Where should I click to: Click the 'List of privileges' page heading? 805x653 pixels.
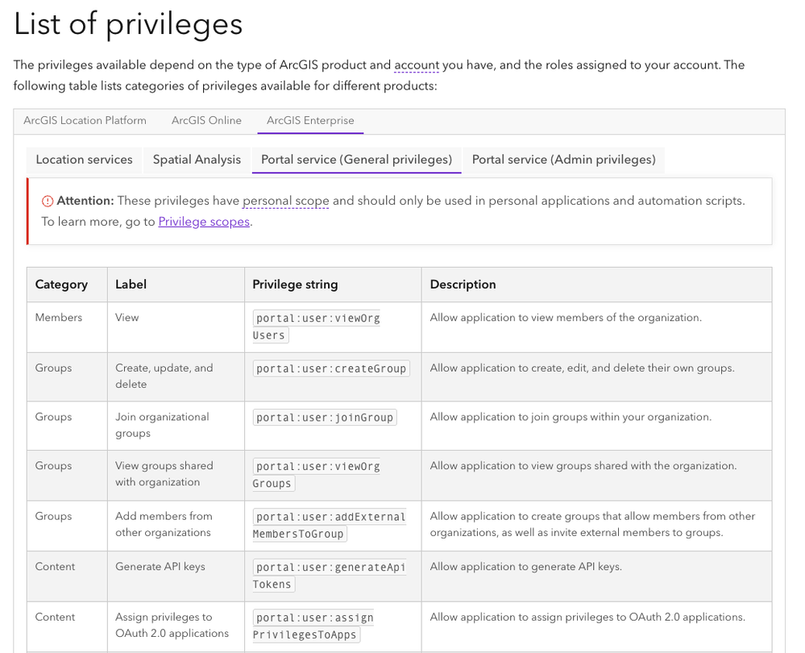tap(128, 24)
